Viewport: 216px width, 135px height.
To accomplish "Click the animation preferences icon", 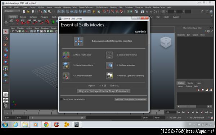I will (x=212, y=118).
